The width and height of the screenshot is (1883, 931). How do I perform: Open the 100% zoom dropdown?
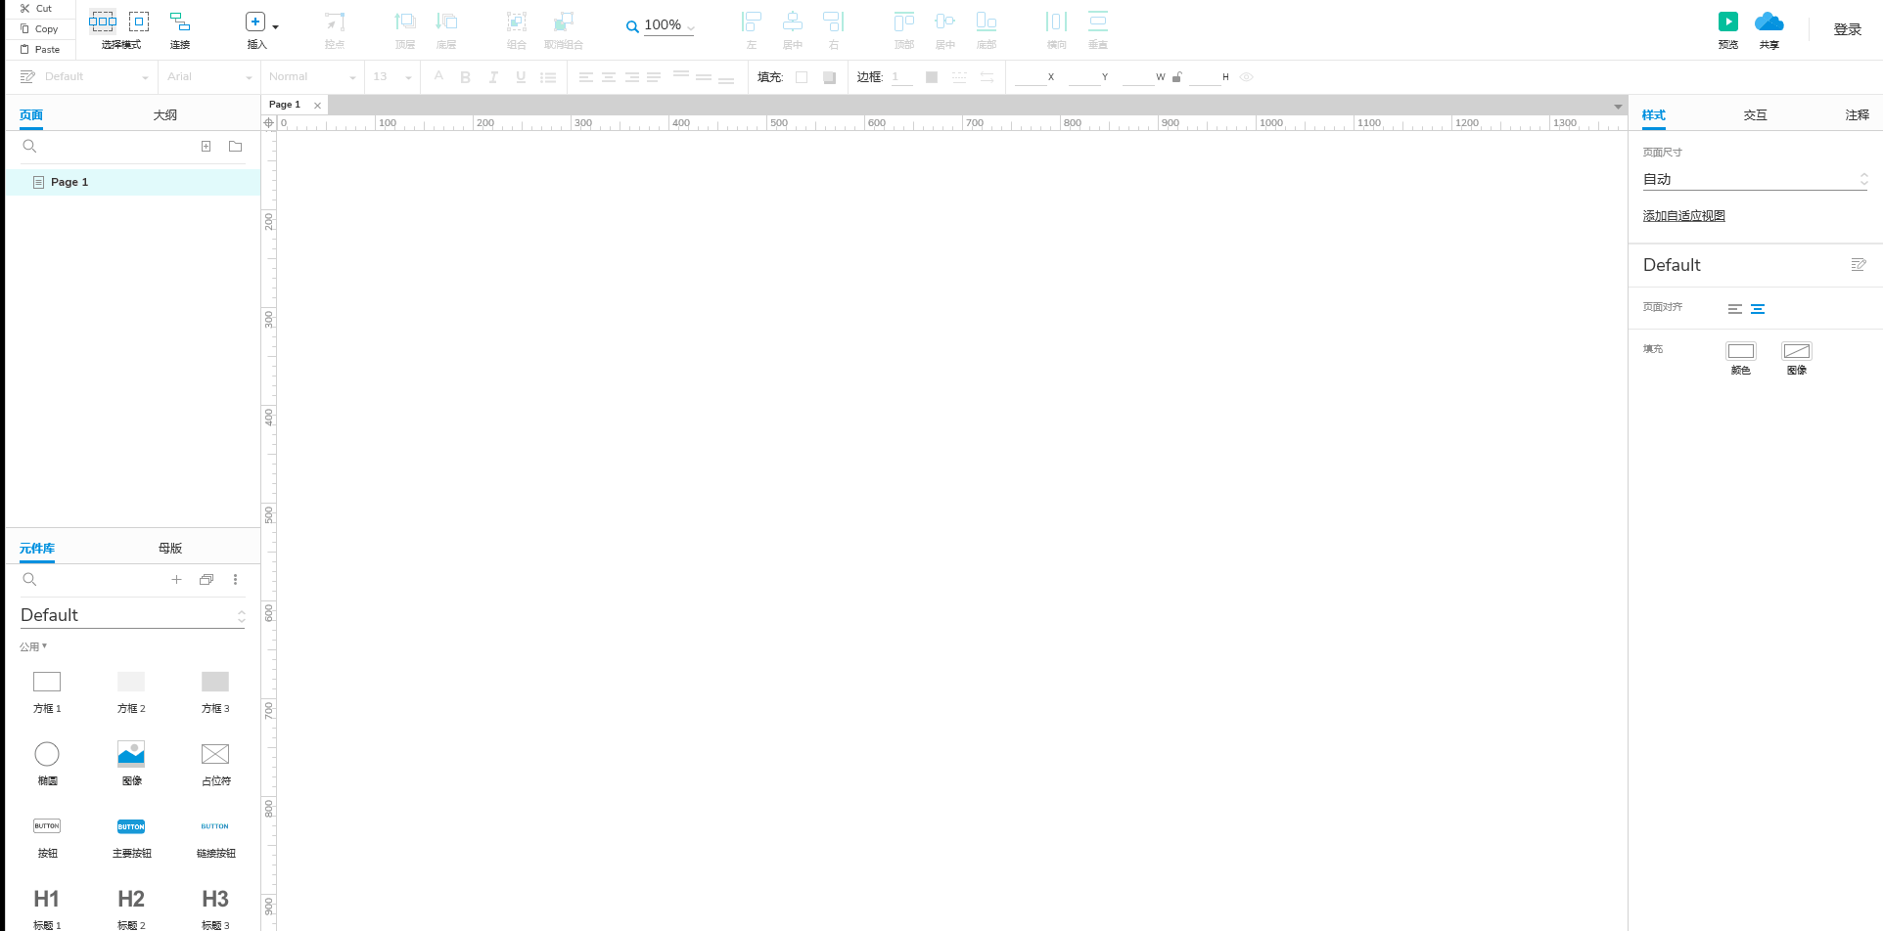point(690,27)
